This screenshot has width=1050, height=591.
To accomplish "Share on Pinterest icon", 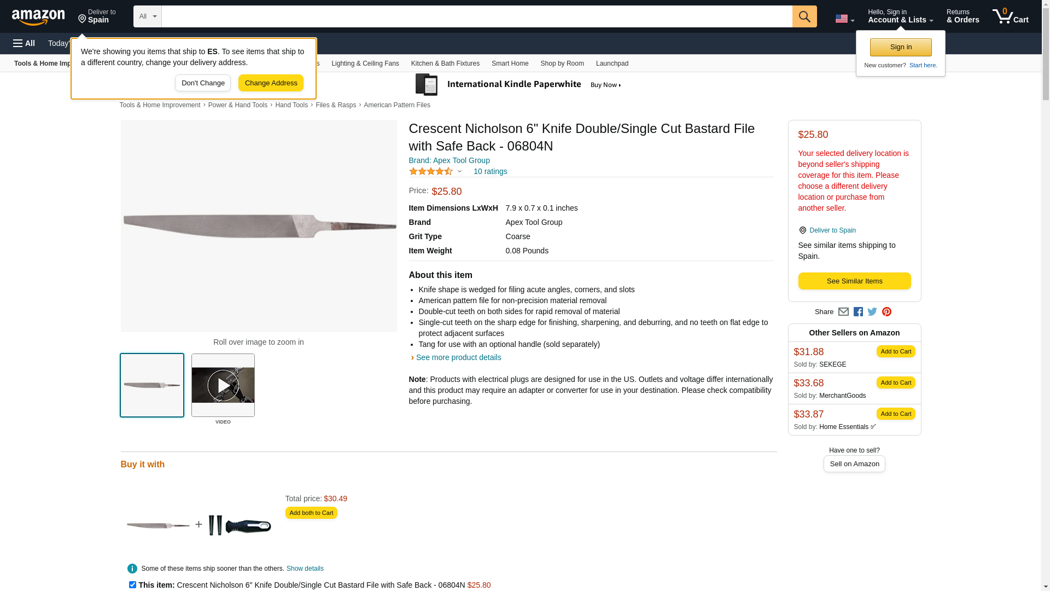I will coord(886,312).
